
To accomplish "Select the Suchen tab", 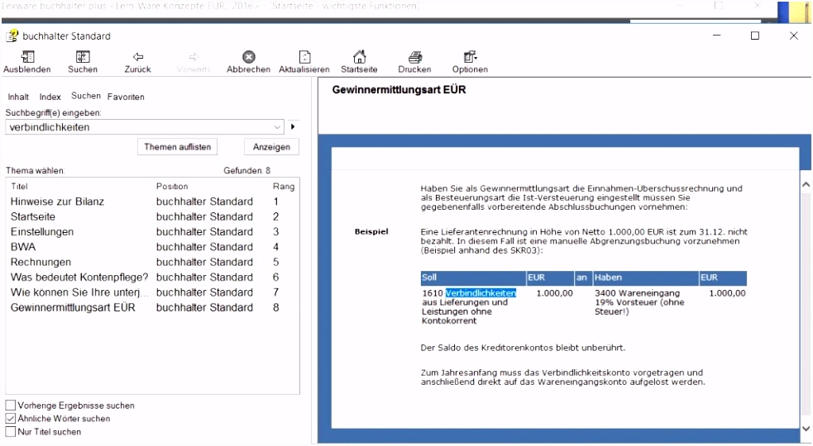I will tap(85, 96).
